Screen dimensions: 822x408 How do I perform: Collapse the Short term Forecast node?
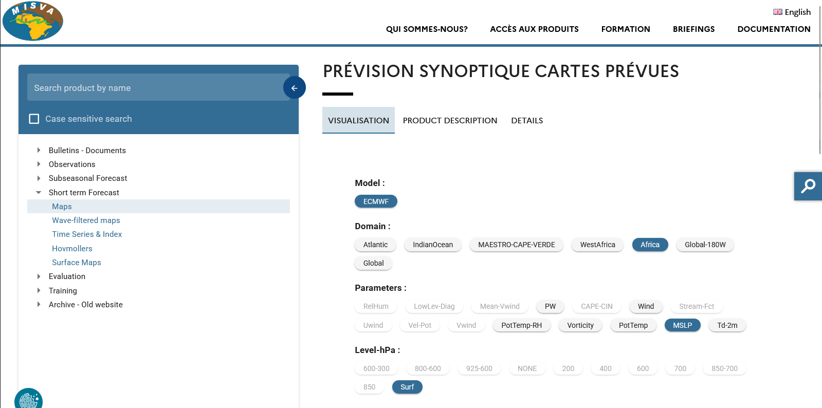(x=39, y=192)
